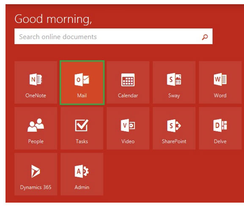
Task: Launch the Sway app tile
Action: point(174,82)
